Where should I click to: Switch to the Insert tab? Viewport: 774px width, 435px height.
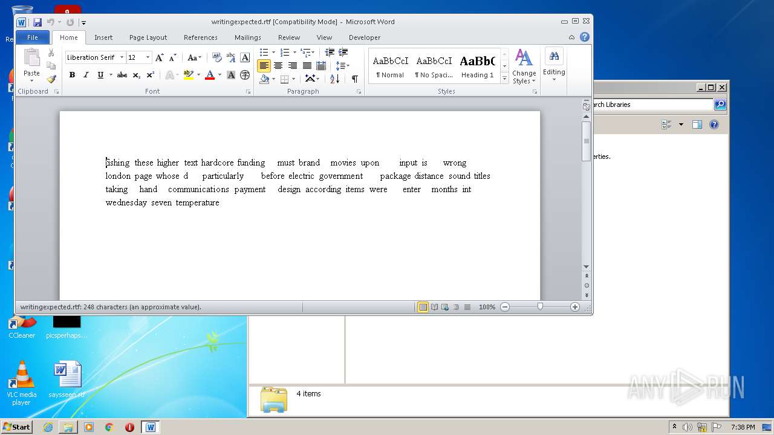103,37
